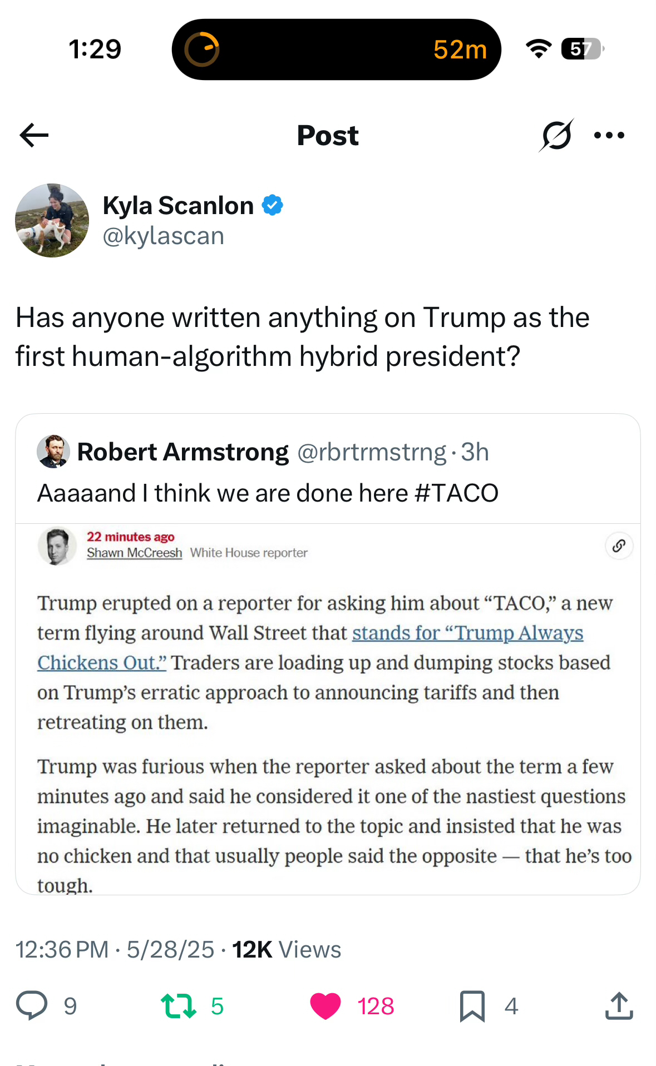Toggle the pink heart like button
This screenshot has height=1066, width=656.
pos(325,1005)
